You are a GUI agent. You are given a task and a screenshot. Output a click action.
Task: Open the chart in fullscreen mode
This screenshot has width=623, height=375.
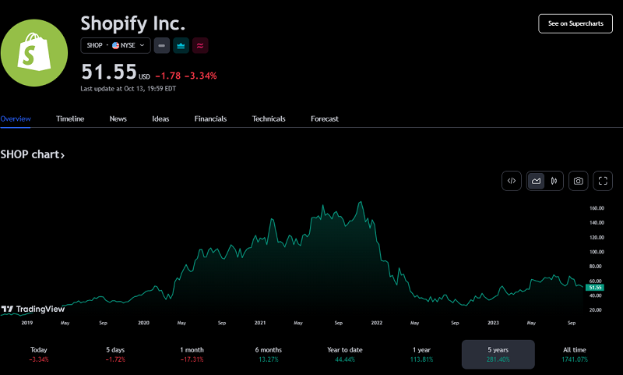pos(603,181)
